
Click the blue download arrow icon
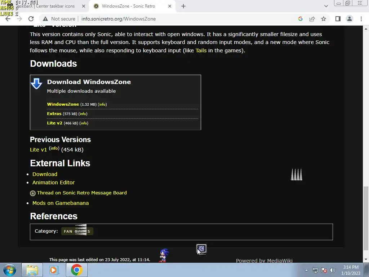(x=36, y=83)
